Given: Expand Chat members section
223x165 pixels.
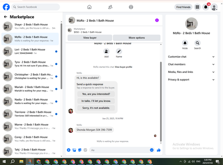Looking at the screenshot, I should 191,64.
